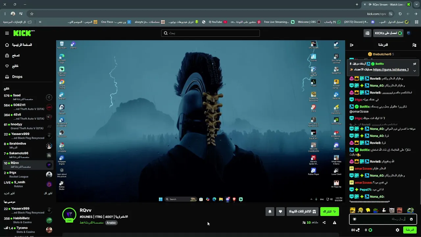Open 4Evil channel in followed list
This screenshot has height=237, width=421.
28,117
